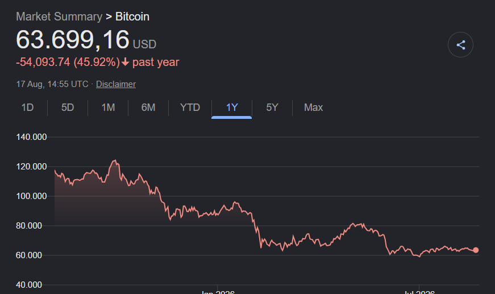Click the 120.000 axis label

tap(31, 167)
